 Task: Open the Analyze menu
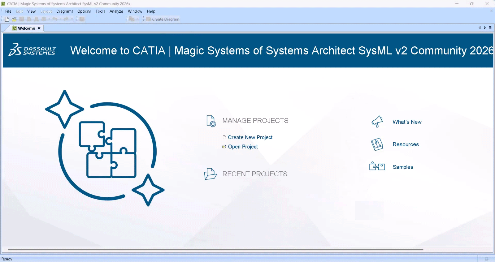116,11
